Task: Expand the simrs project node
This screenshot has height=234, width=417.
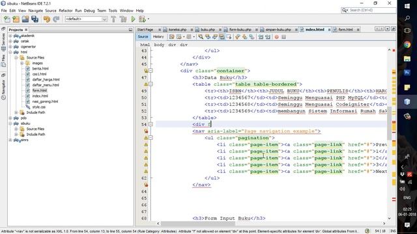Action: coord(10,140)
